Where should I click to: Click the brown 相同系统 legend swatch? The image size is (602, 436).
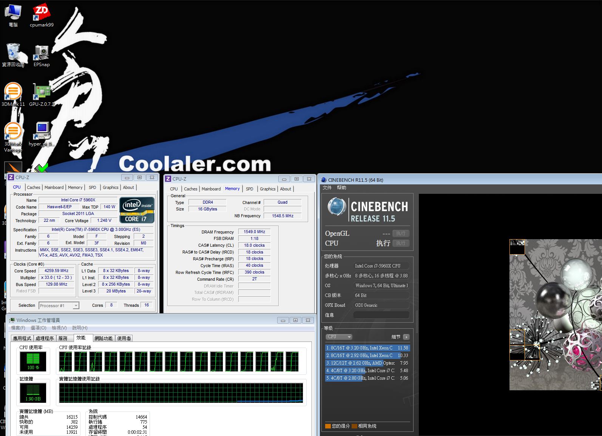[x=354, y=426]
